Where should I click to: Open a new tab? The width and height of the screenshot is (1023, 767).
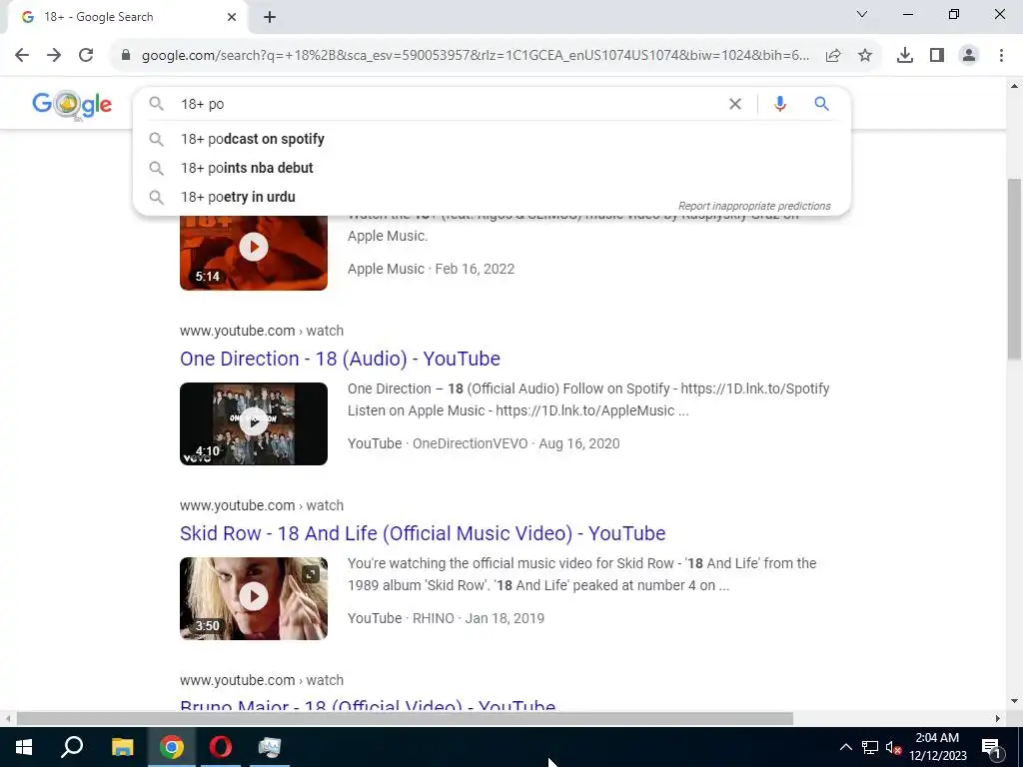pyautogui.click(x=270, y=18)
